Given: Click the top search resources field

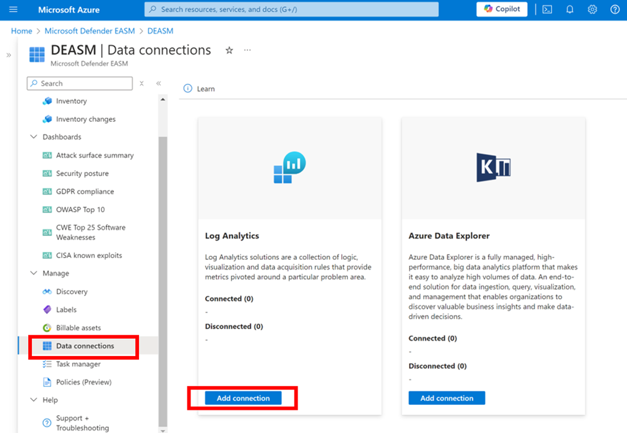Looking at the screenshot, I should click(291, 10).
